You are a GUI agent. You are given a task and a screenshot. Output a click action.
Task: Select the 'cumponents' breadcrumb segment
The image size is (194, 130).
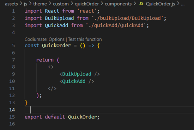pos(118,4)
